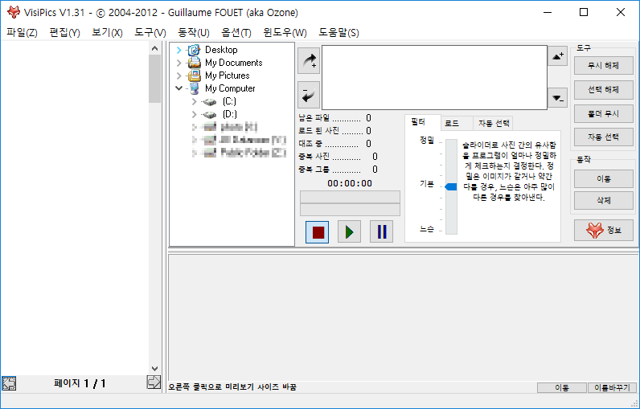Click the status bar 이동 button
The width and height of the screenshot is (640, 409).
562,388
